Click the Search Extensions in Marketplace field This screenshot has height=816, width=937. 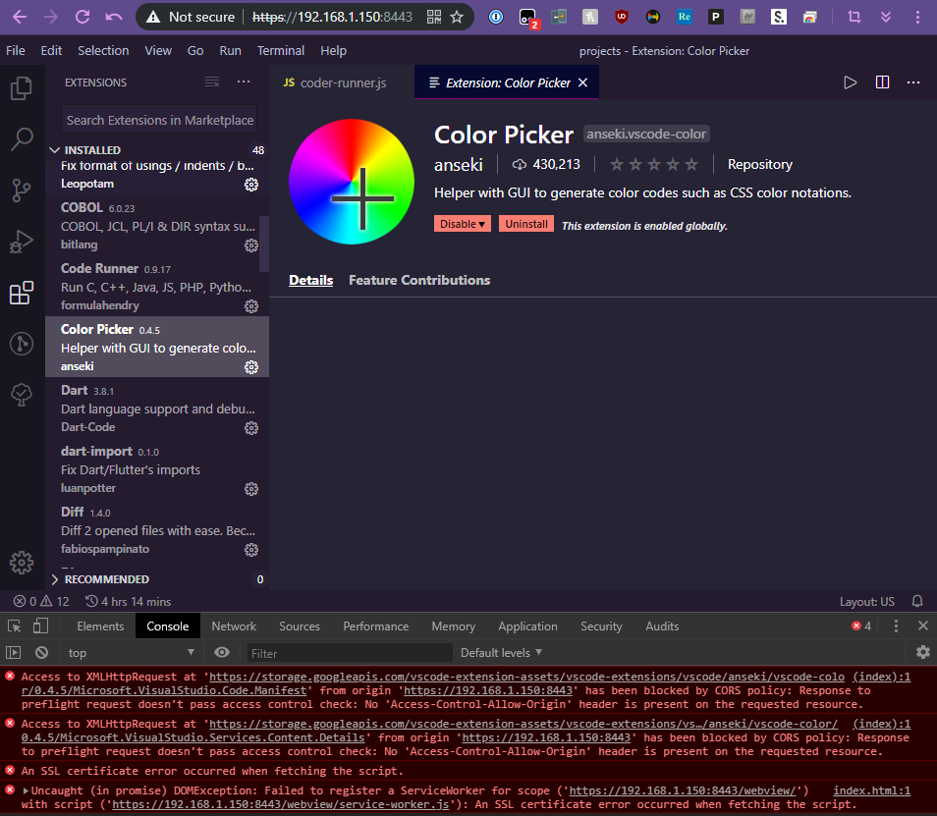point(158,119)
